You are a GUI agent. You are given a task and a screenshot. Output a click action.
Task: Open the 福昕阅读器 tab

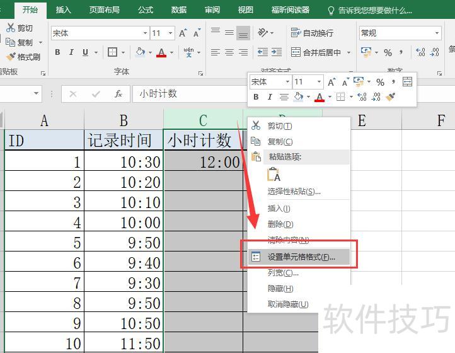coord(291,10)
